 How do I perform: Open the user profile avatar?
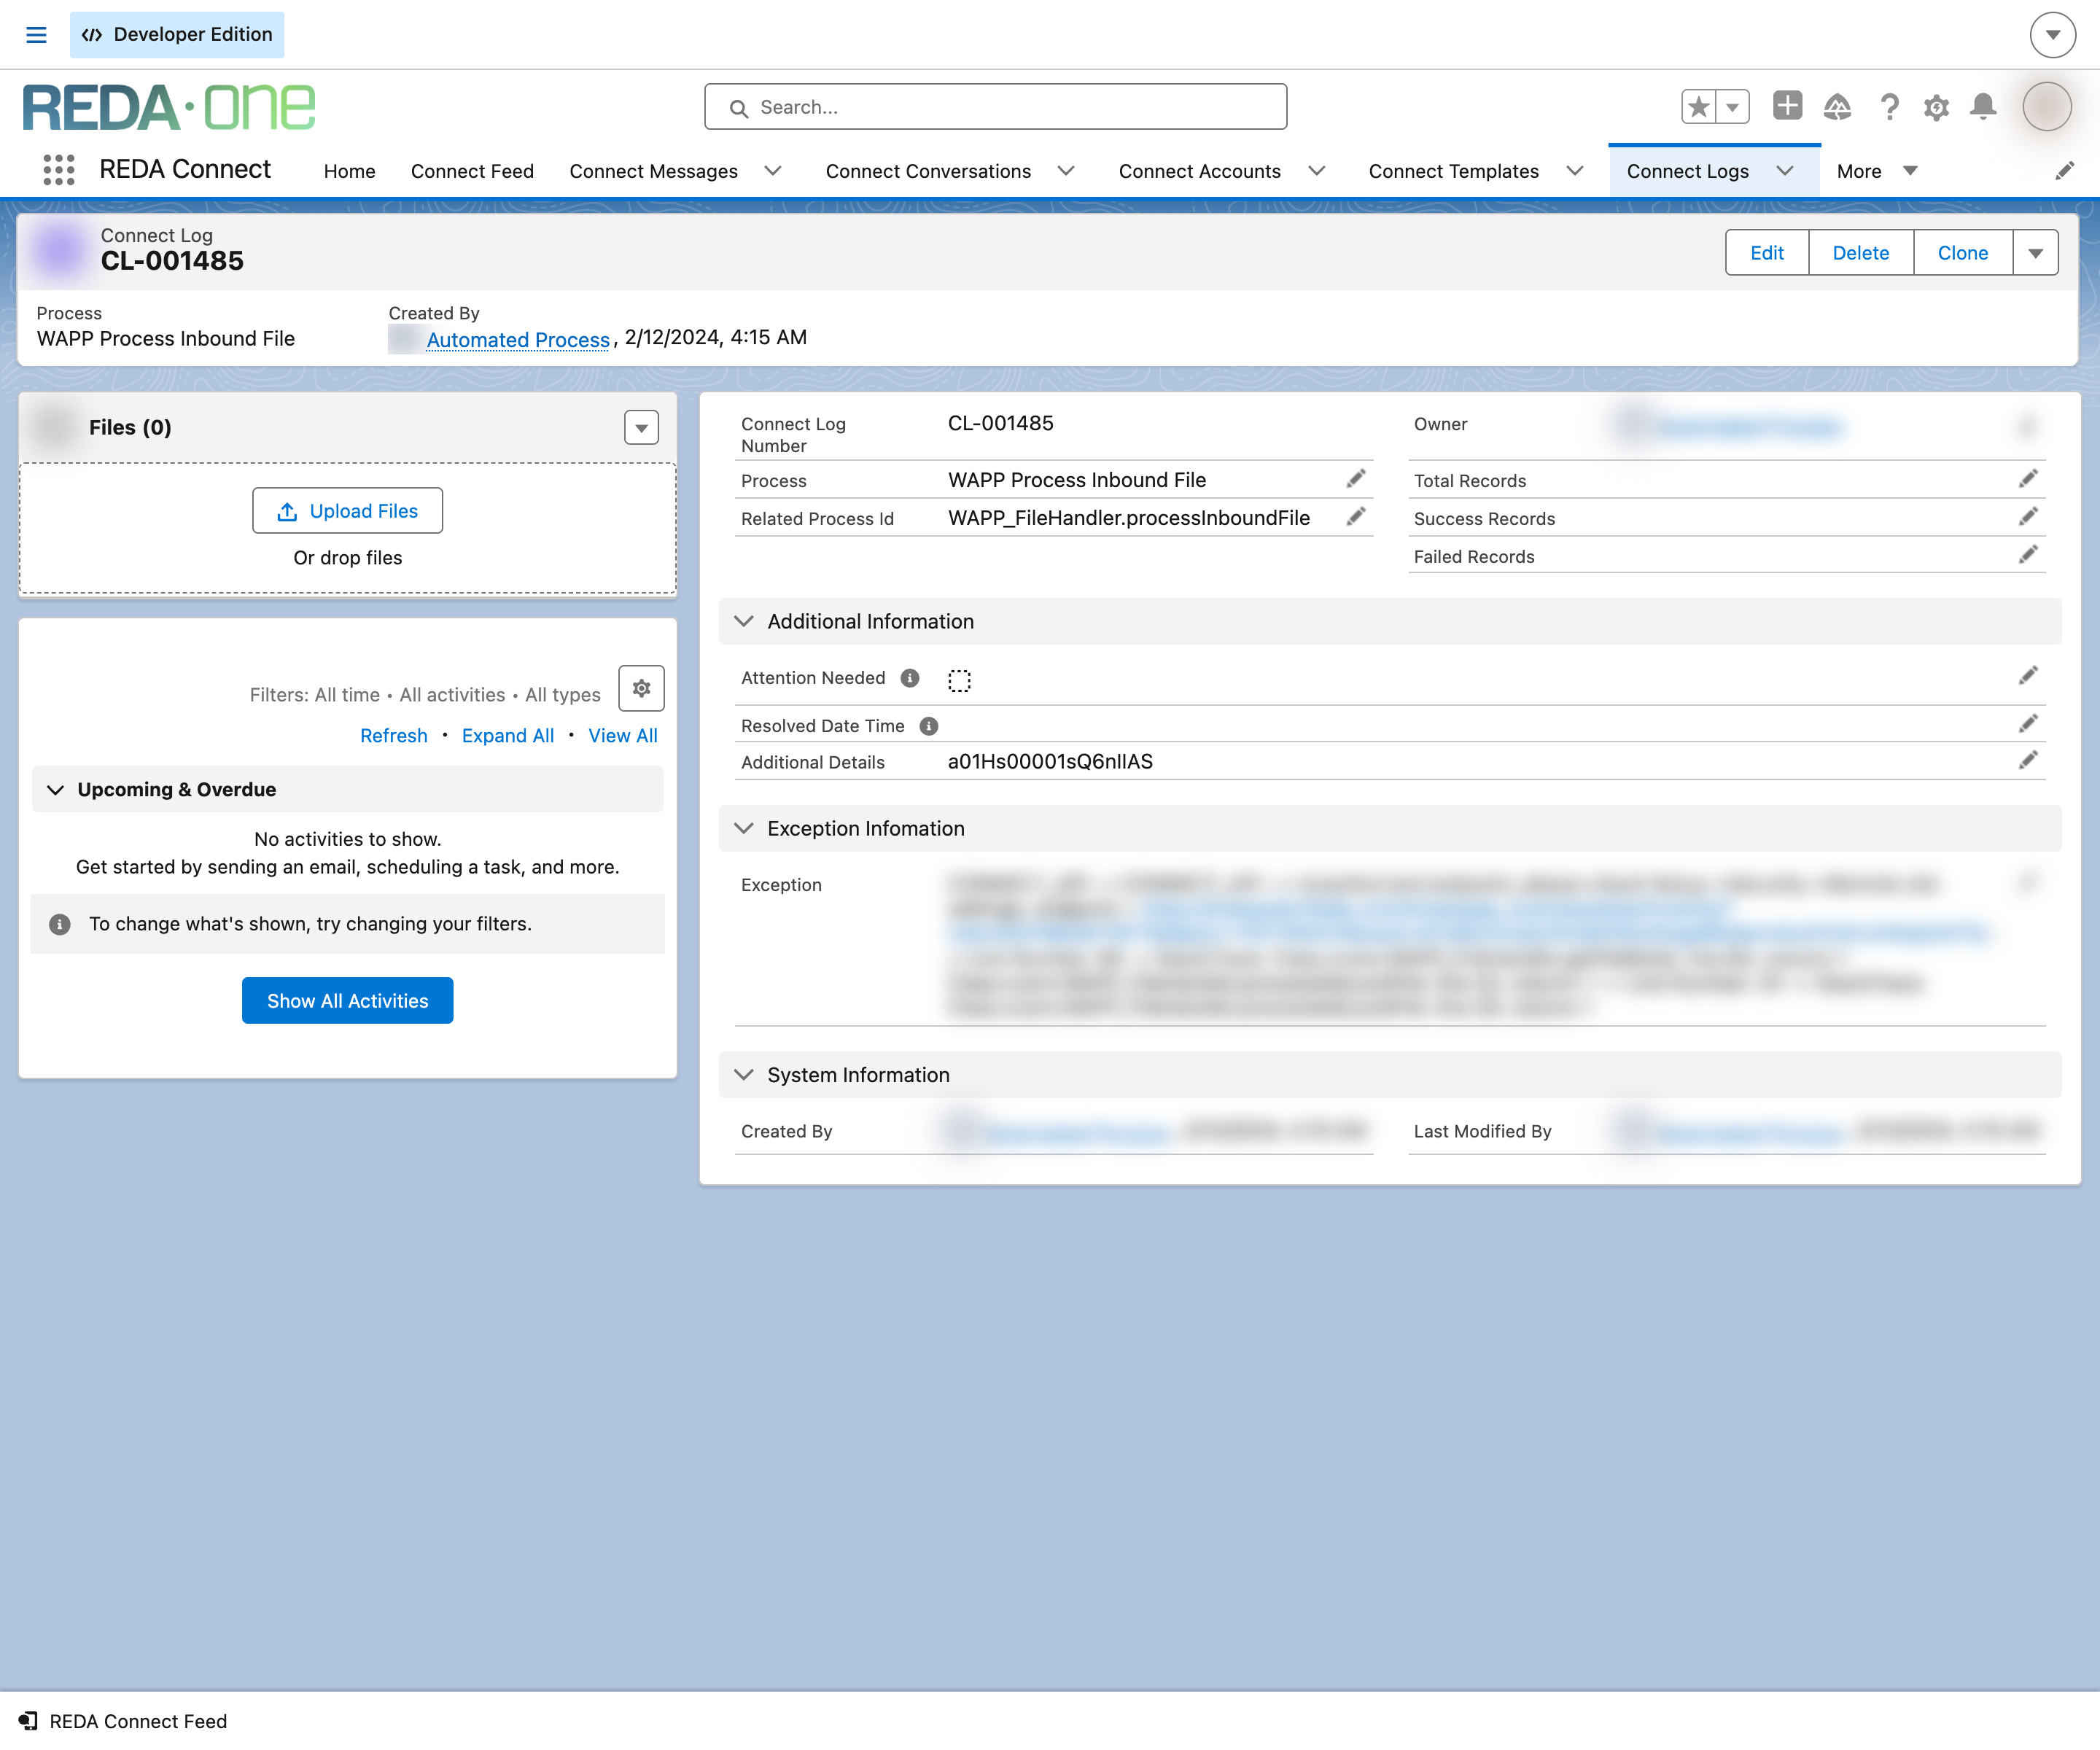(x=2046, y=107)
